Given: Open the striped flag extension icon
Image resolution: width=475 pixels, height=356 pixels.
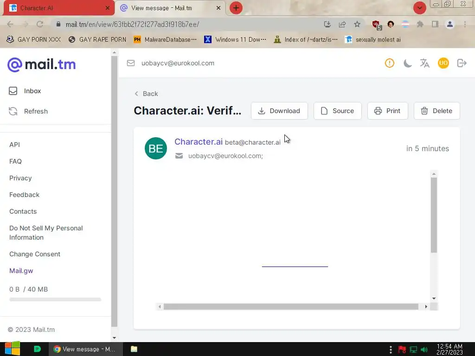Looking at the screenshot, I should point(405,24).
